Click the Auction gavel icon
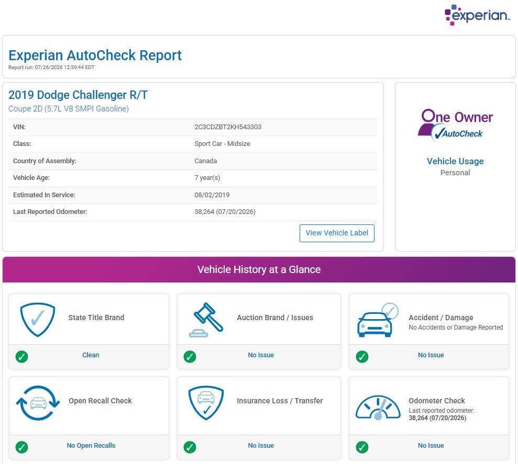Screen dimensions: 518x464 click(206, 320)
